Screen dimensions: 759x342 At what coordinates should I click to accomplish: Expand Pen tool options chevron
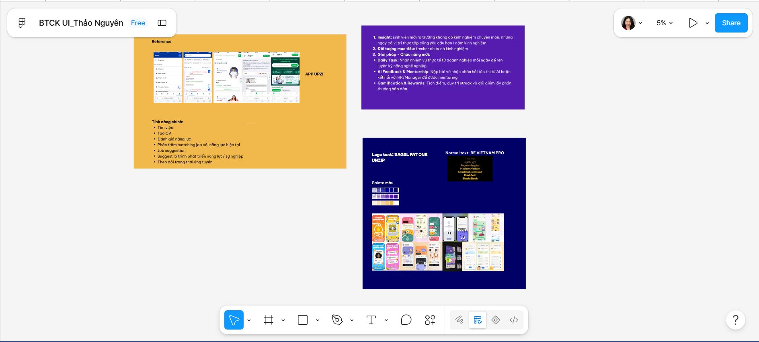click(x=352, y=320)
